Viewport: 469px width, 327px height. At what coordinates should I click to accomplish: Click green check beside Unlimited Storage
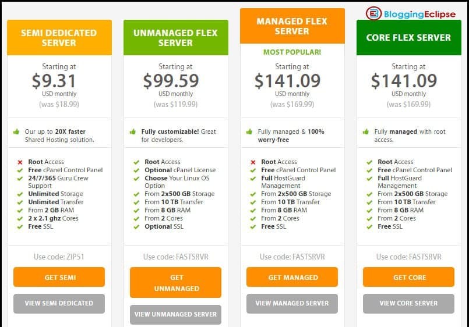tap(20, 194)
